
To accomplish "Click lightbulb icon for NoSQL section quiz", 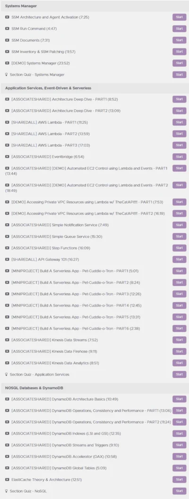I will point(6,491).
